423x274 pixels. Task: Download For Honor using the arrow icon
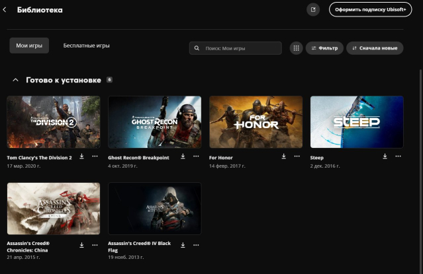point(284,156)
